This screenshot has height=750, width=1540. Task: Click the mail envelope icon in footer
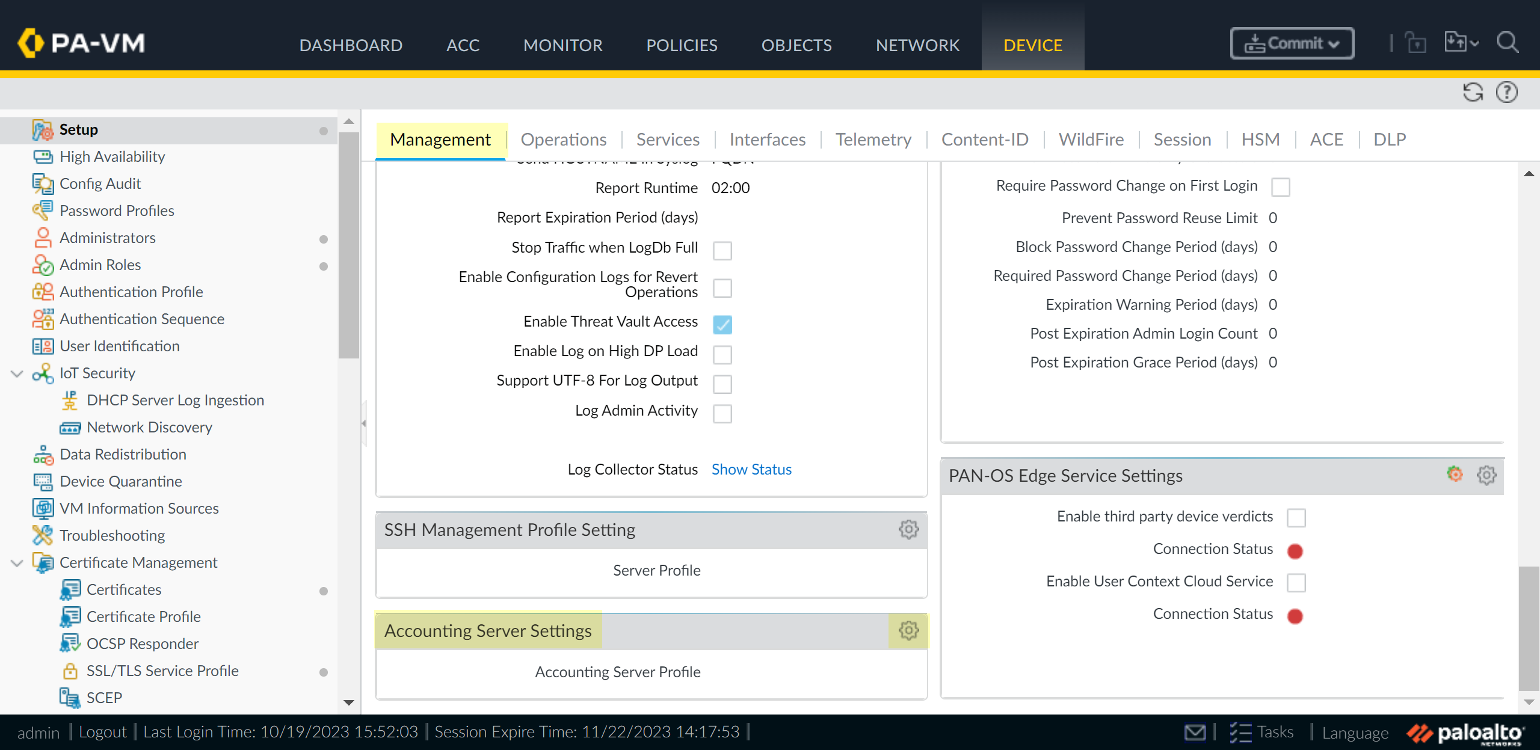click(1195, 732)
